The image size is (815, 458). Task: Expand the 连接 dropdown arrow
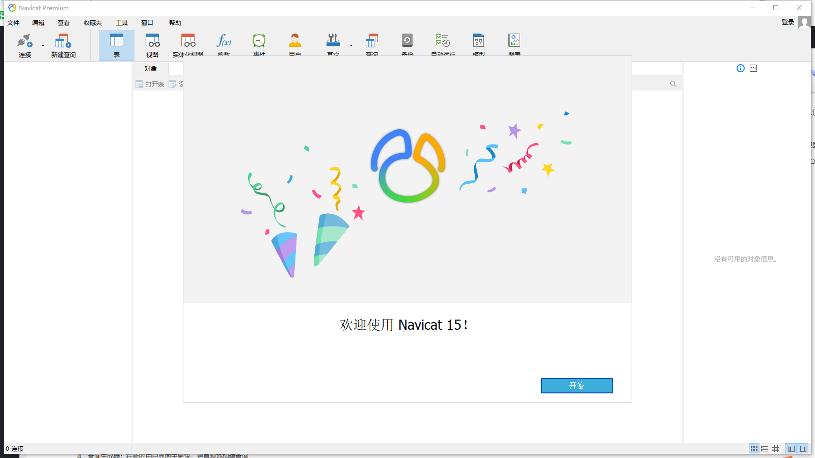tap(43, 45)
